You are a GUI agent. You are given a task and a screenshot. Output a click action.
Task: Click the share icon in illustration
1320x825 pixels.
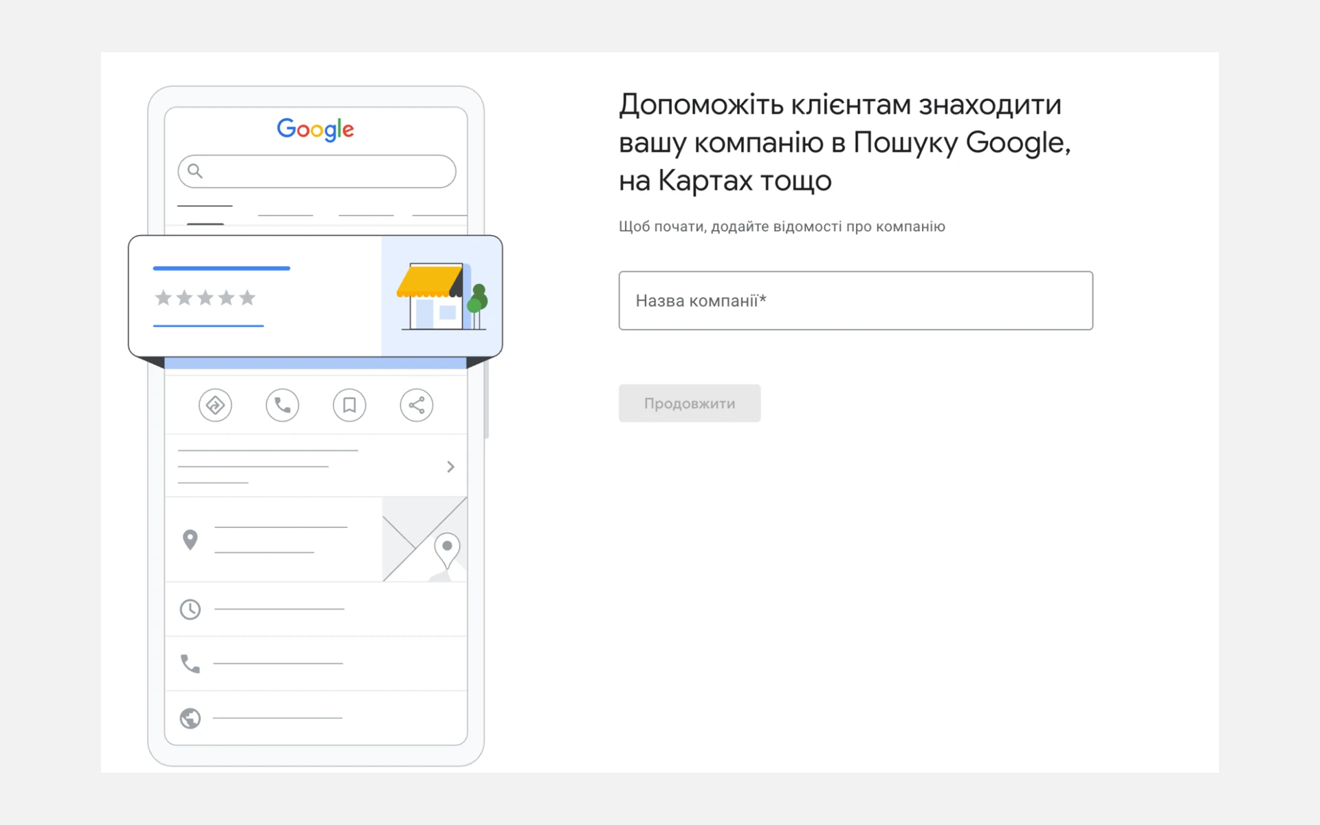coord(417,405)
